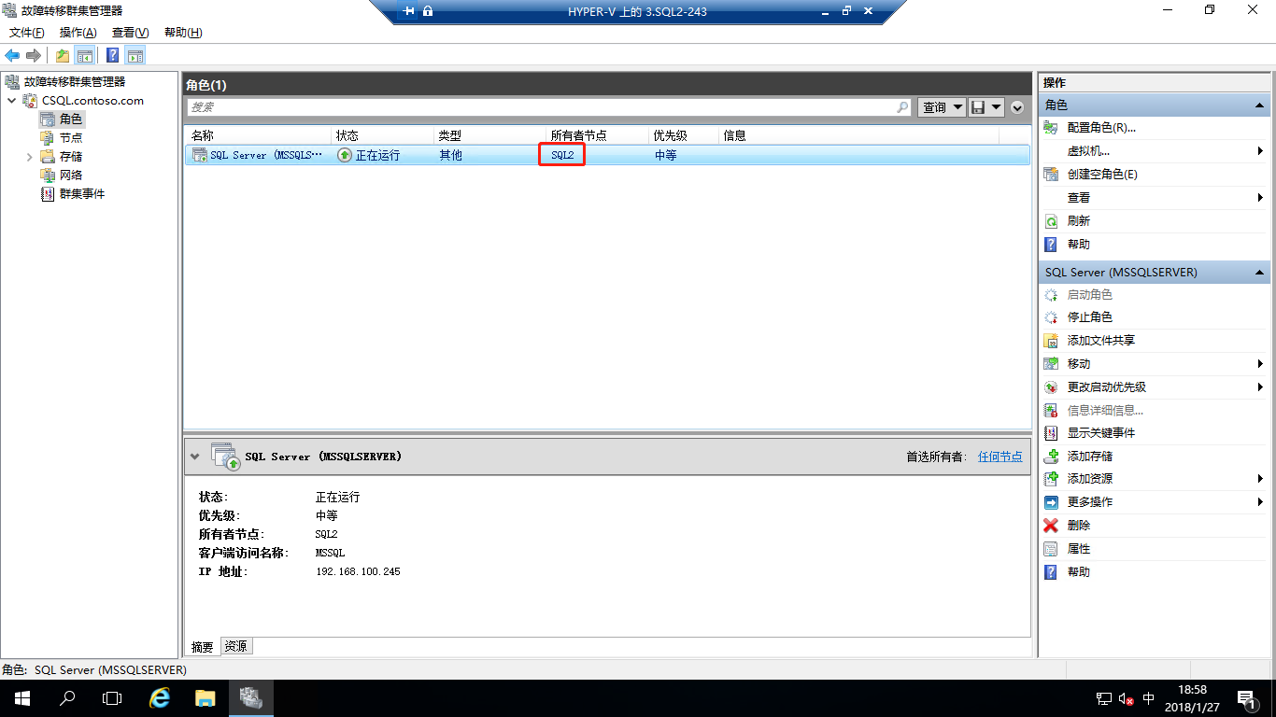Open the Windows Start button

(21, 698)
